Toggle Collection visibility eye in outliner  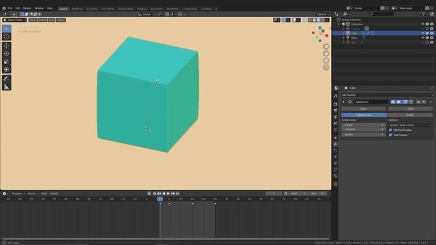[x=422, y=24]
